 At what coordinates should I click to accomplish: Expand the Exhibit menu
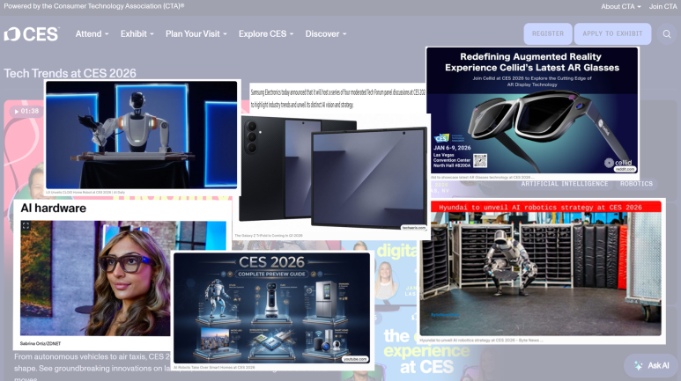coord(137,33)
